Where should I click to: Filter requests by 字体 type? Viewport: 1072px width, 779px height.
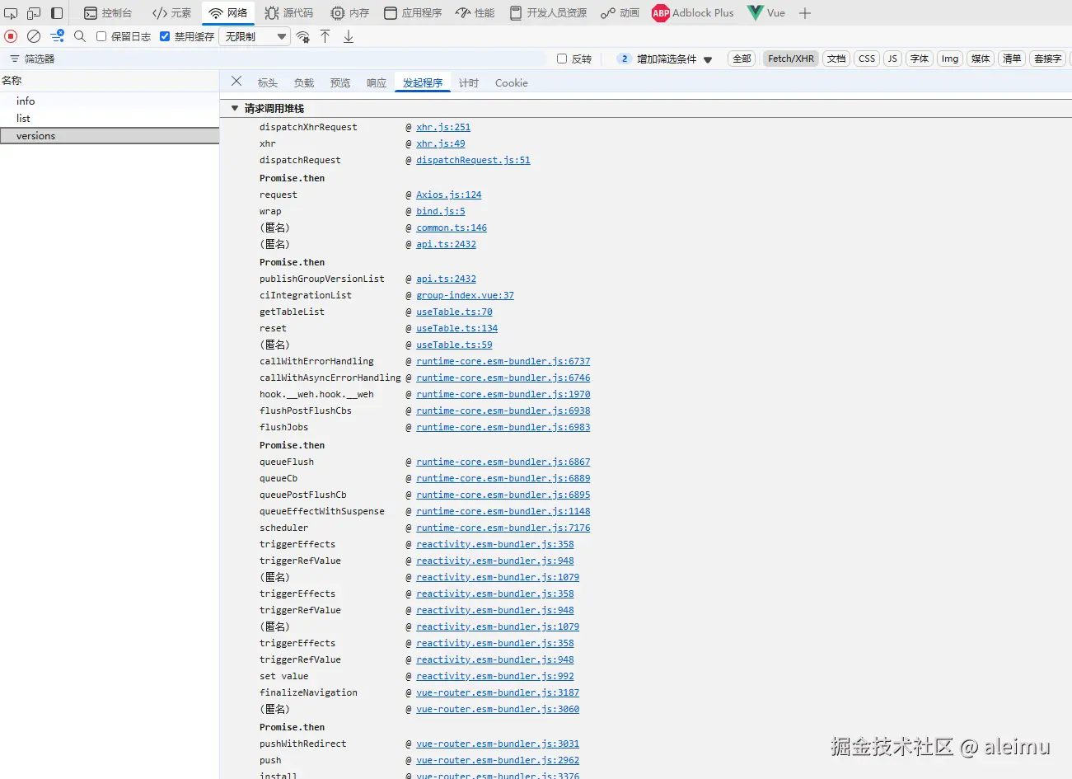pyautogui.click(x=920, y=59)
